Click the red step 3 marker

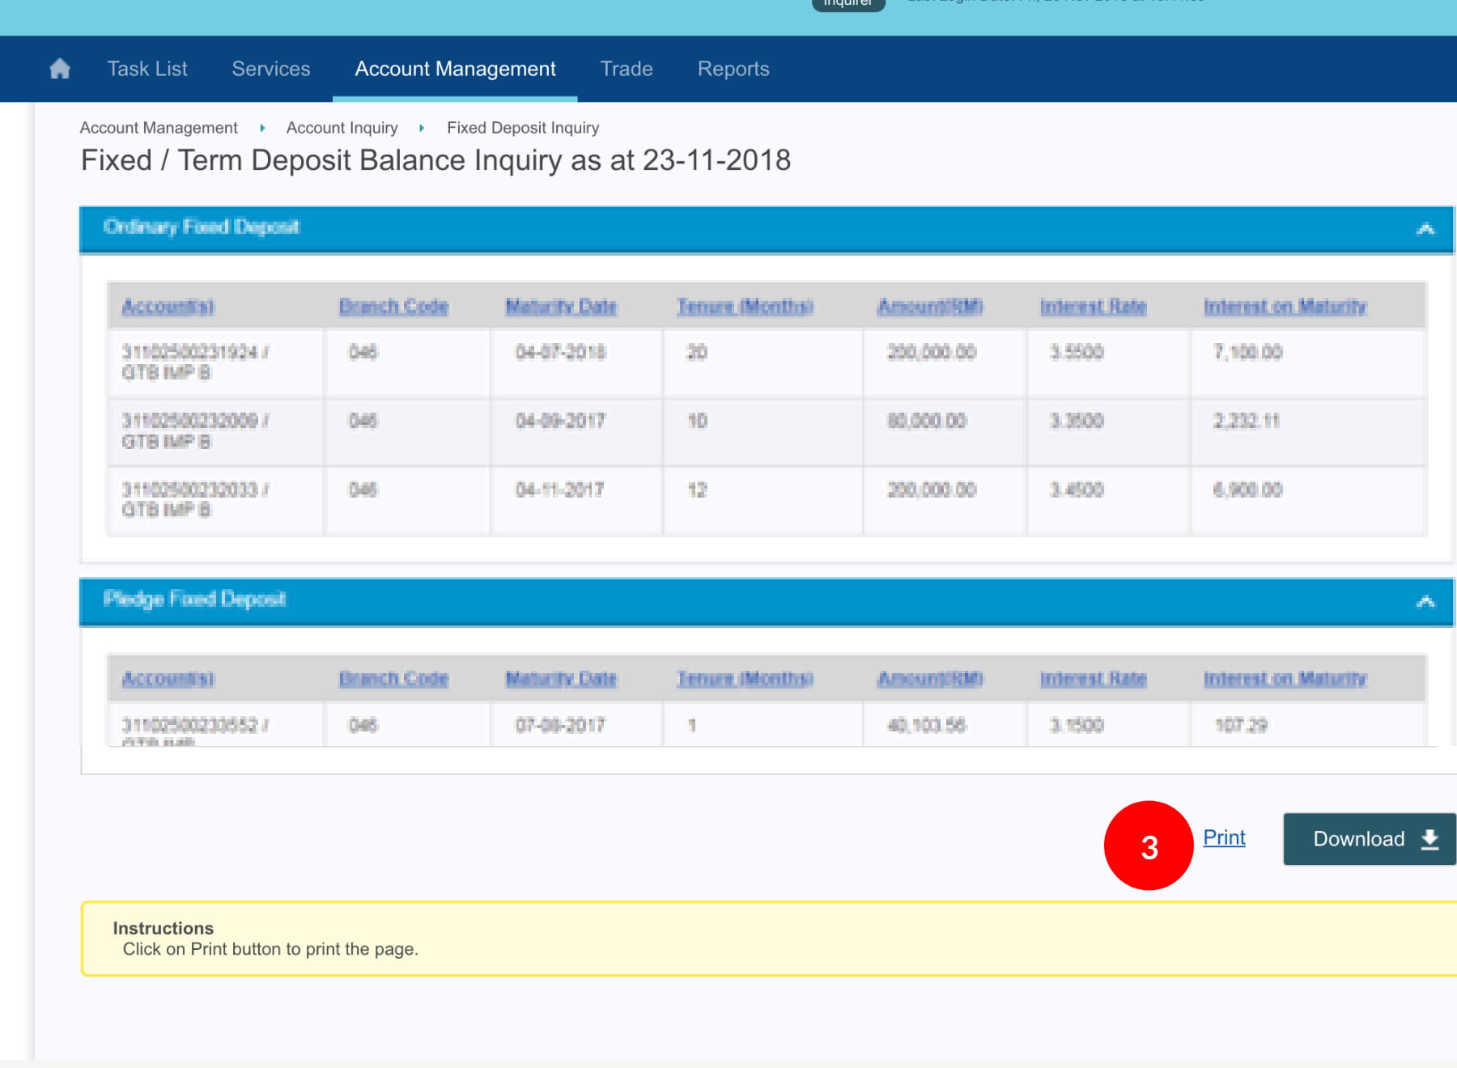click(x=1149, y=846)
